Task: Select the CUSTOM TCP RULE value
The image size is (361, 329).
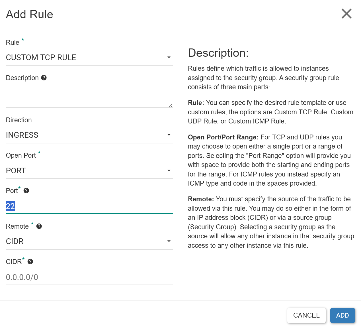Action: click(41, 58)
